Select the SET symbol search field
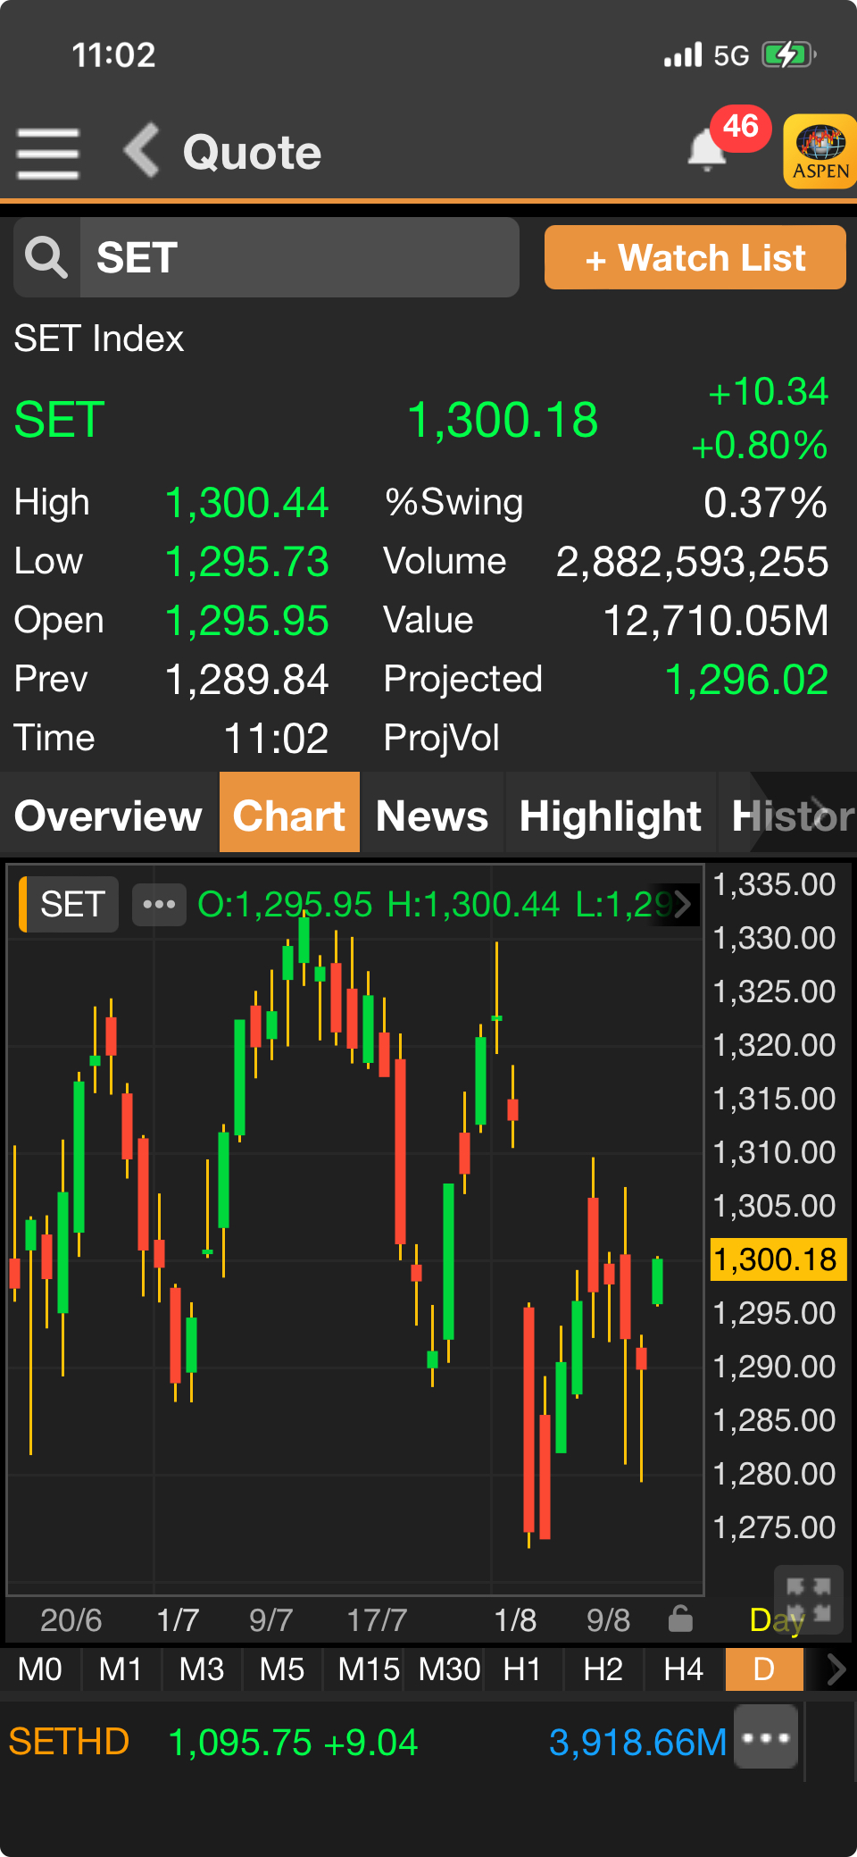857x1857 pixels. tap(299, 257)
